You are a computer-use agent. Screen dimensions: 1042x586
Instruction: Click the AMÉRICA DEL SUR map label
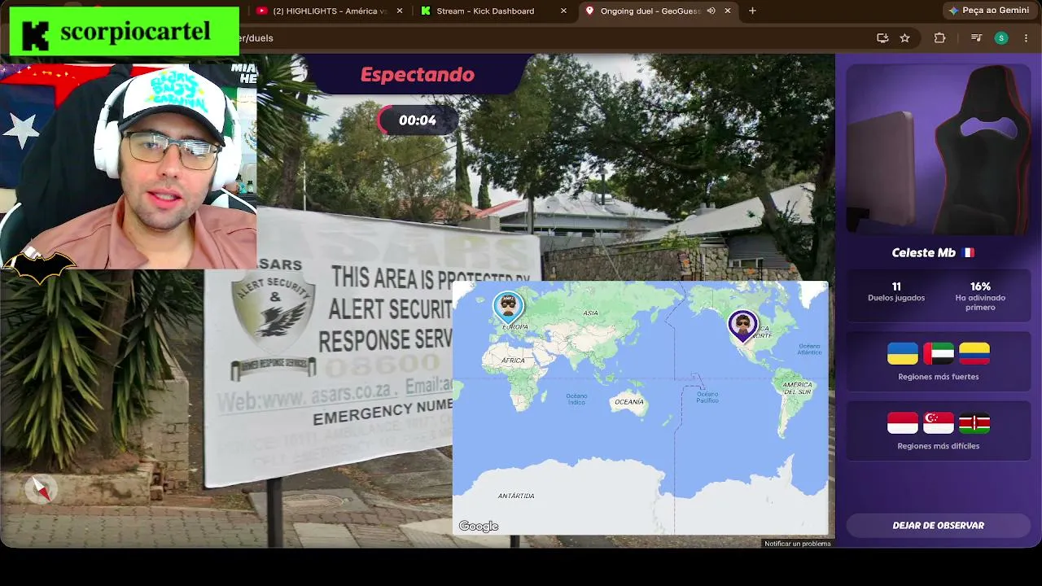pos(797,388)
